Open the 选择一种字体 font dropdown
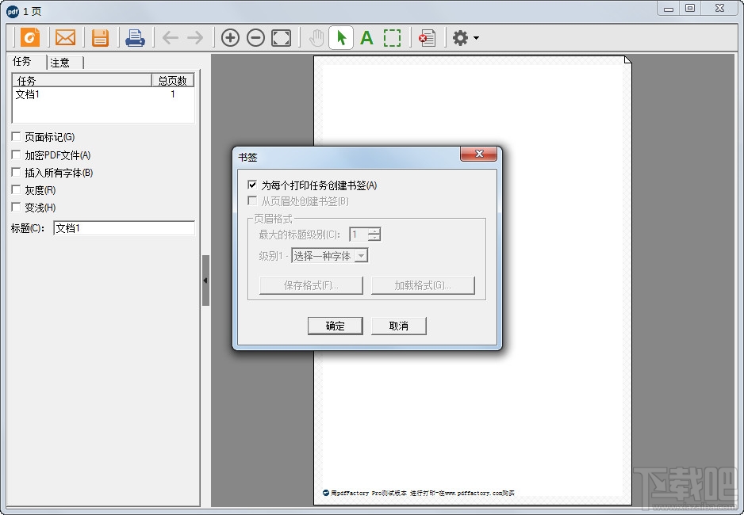 click(362, 255)
